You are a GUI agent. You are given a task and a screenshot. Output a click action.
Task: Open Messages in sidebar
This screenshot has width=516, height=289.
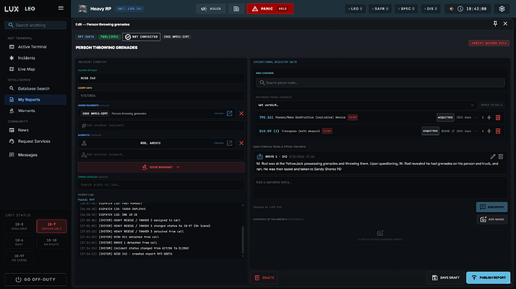(36, 155)
